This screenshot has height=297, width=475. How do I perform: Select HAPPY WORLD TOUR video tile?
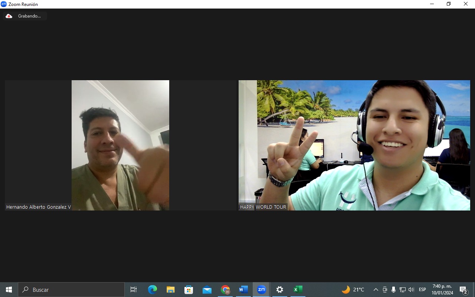click(x=354, y=145)
